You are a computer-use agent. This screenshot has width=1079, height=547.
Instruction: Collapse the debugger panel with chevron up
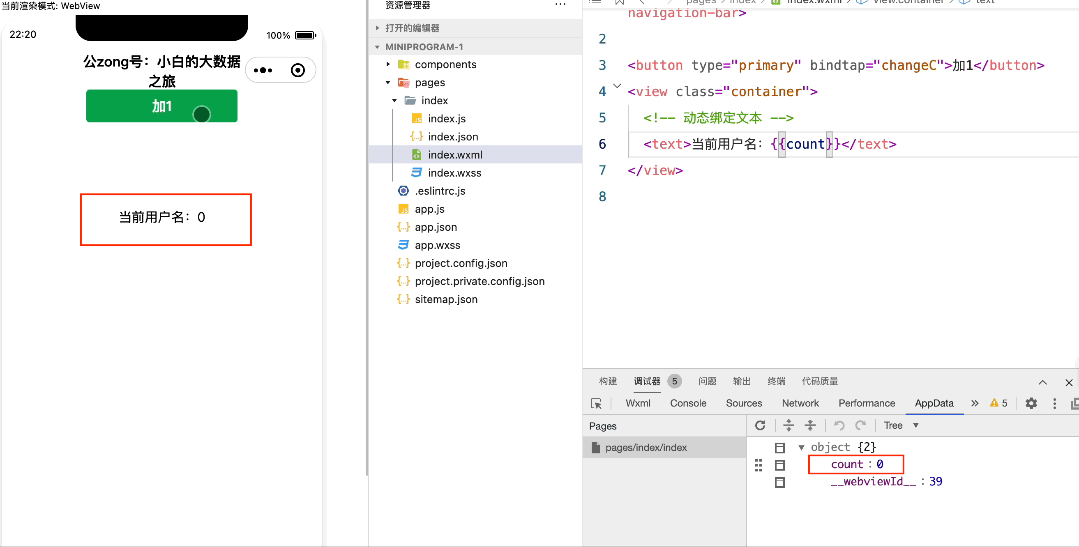[x=1042, y=382]
